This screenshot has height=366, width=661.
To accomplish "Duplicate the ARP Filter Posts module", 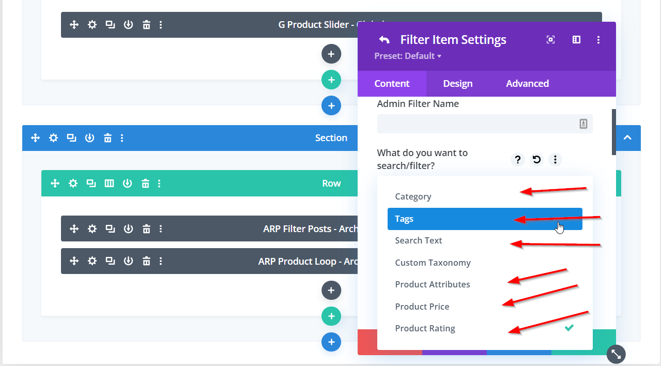I will tap(110, 229).
